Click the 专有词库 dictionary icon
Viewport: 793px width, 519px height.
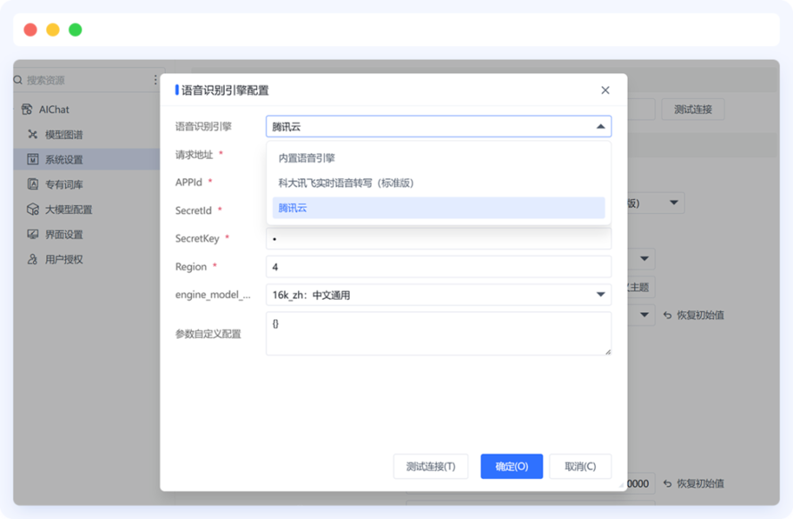33,185
